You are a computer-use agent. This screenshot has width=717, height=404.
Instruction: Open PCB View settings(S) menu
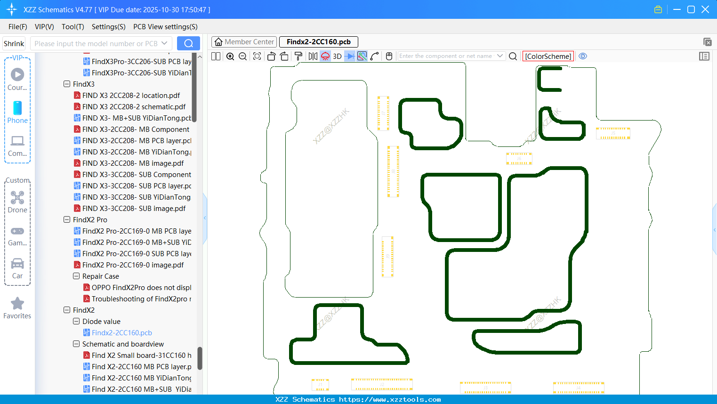[165, 27]
